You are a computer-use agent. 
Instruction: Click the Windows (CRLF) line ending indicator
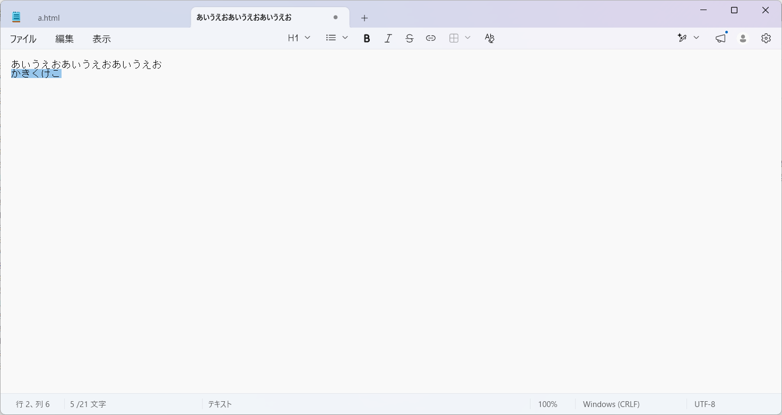point(611,404)
